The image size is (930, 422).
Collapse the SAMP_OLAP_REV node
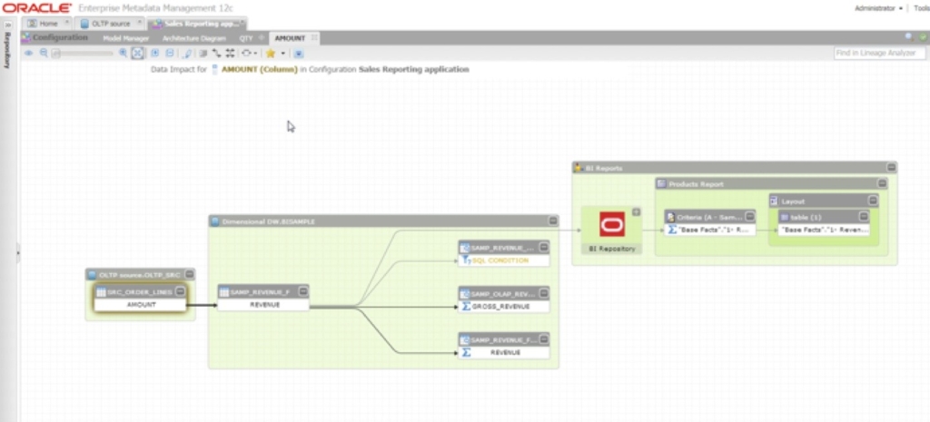click(543, 293)
